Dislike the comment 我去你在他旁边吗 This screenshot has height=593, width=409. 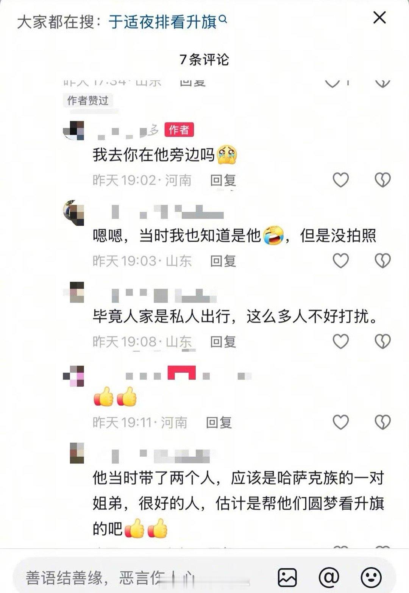pos(382,180)
